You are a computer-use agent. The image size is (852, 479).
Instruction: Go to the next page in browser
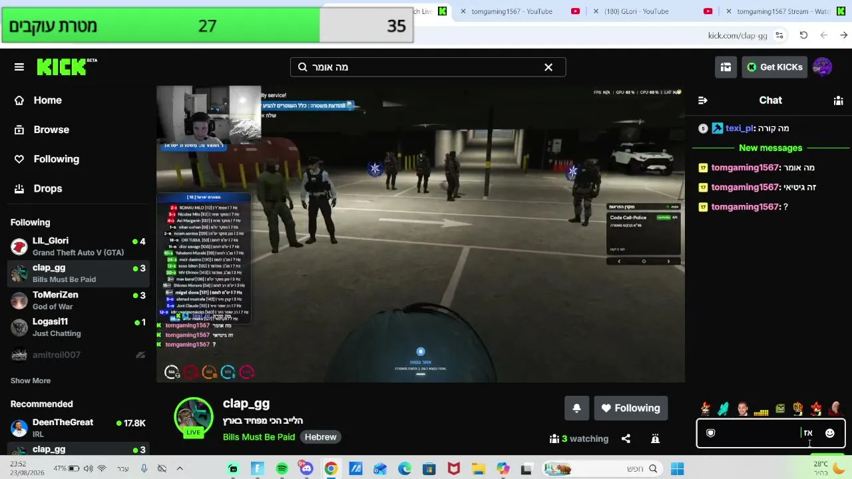tap(824, 35)
